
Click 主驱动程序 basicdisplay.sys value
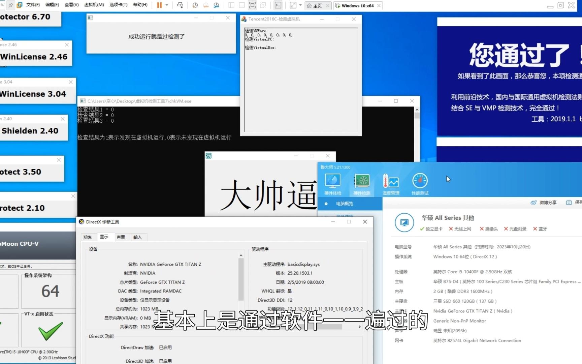[303, 264]
